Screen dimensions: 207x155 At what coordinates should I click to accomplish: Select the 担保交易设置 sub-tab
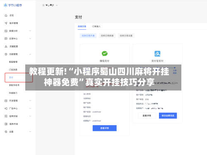(126, 36)
